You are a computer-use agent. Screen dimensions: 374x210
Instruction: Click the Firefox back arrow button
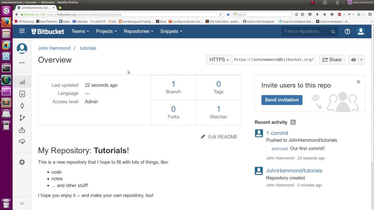(x=17, y=14)
